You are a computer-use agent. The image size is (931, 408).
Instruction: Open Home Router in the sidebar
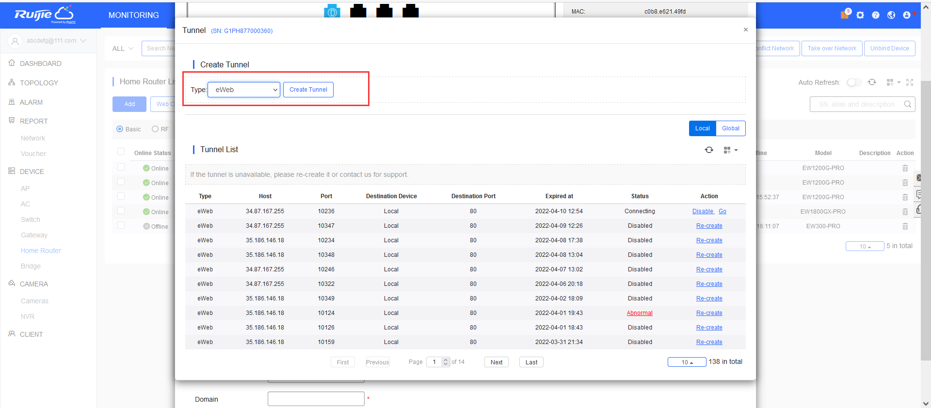41,251
